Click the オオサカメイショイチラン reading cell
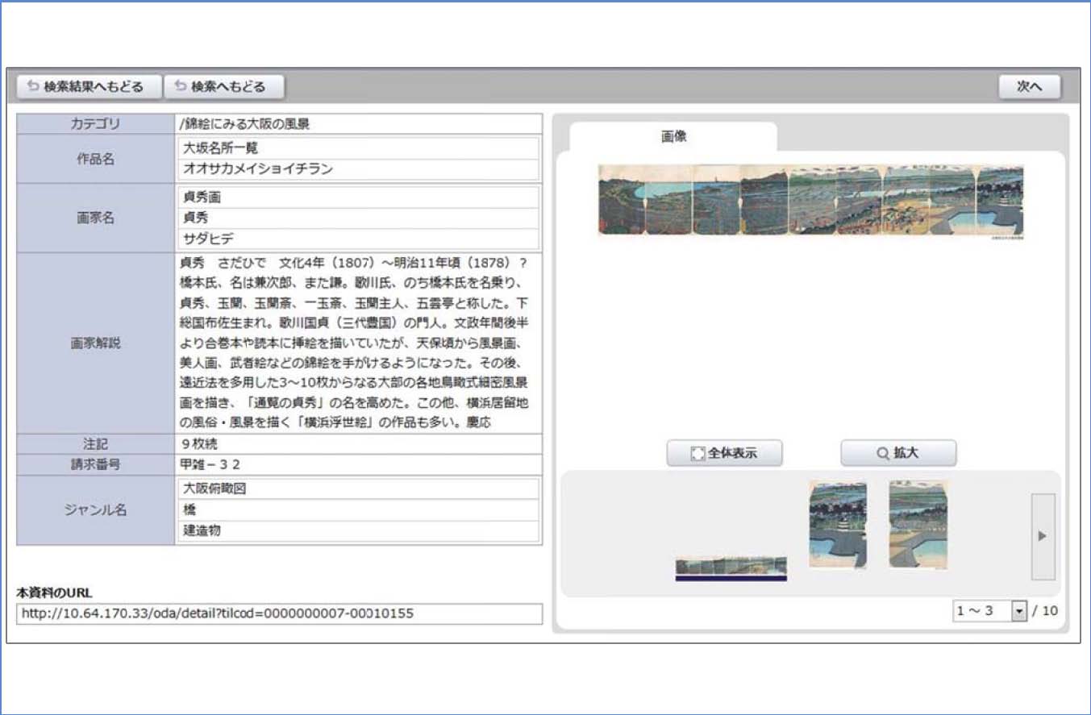This screenshot has height=715, width=1091. tap(357, 169)
